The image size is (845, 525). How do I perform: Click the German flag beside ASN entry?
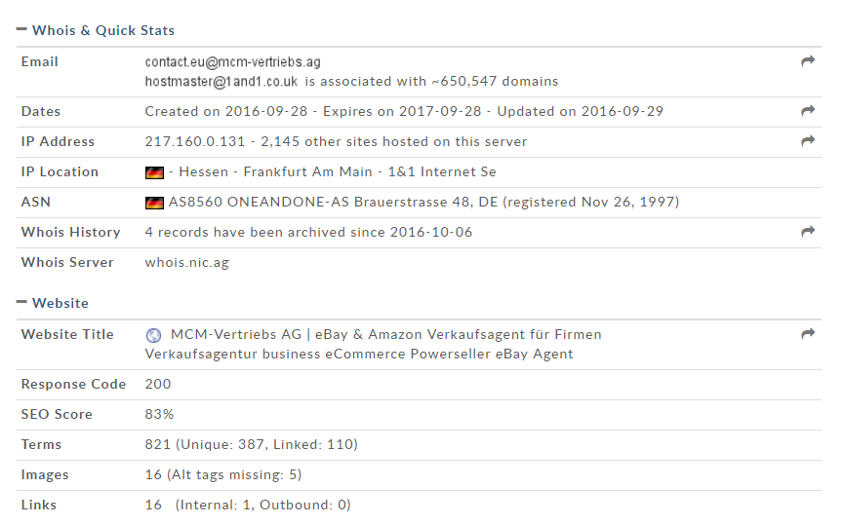pyautogui.click(x=154, y=203)
